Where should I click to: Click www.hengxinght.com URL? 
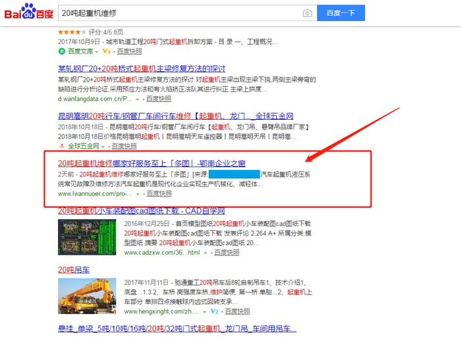[161, 311]
